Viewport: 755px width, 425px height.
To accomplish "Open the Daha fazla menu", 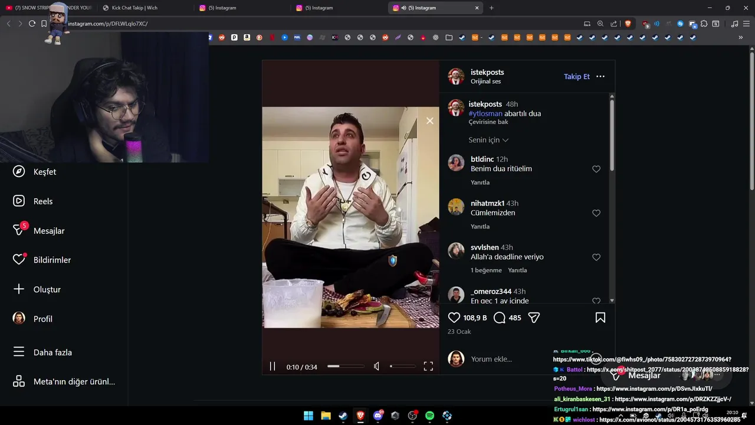I will 42,352.
